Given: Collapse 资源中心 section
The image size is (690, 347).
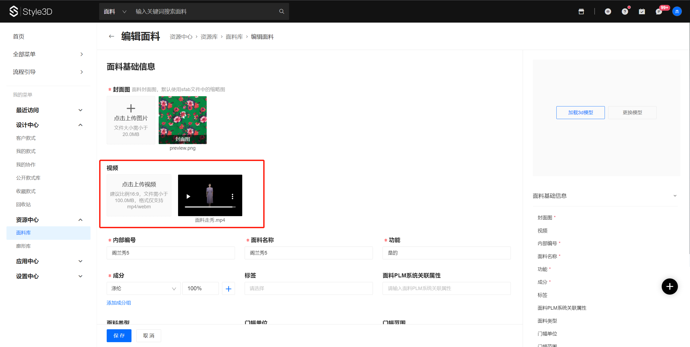Looking at the screenshot, I should click(x=80, y=220).
